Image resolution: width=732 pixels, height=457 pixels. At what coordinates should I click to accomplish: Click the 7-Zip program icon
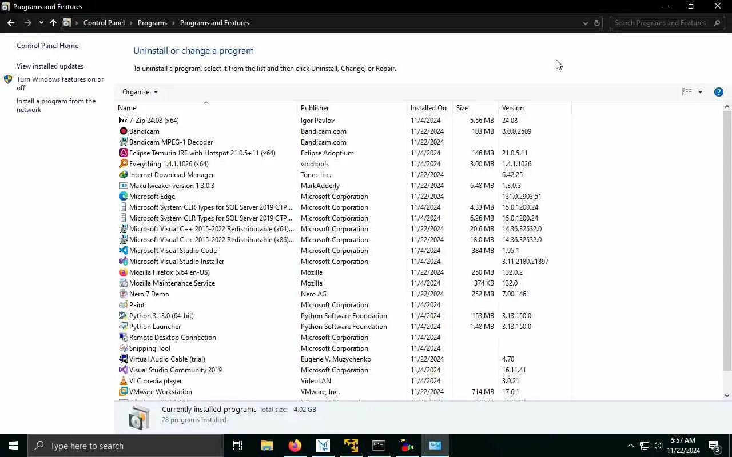(x=123, y=121)
